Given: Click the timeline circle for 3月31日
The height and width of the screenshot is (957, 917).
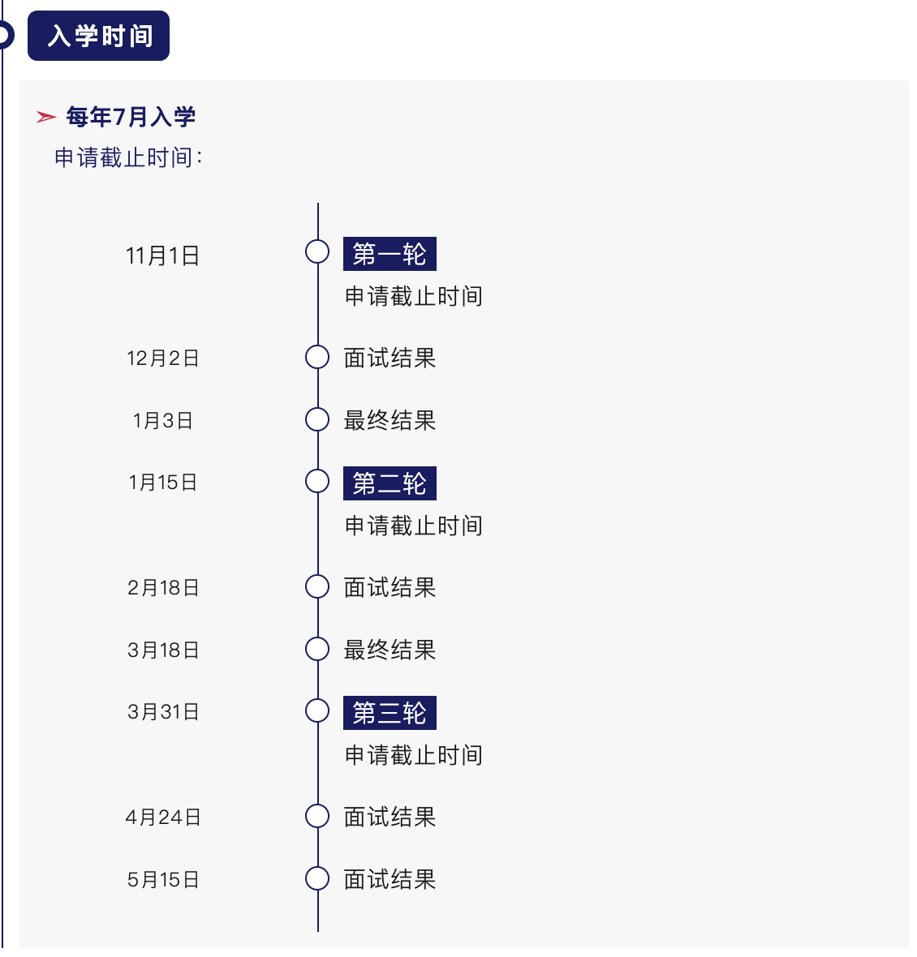Looking at the screenshot, I should click(x=317, y=710).
